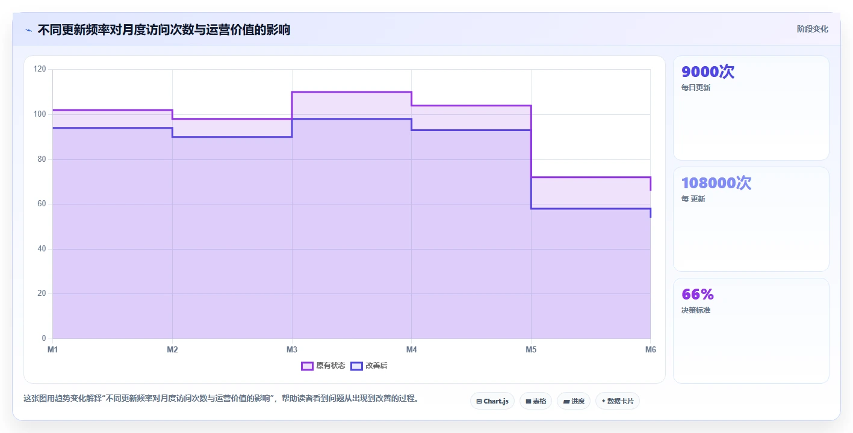Open the 108000次 data card
This screenshot has height=433, width=853.
click(751, 219)
